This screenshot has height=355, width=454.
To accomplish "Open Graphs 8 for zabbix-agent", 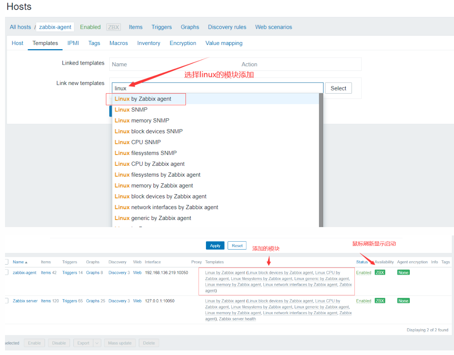I will [93, 272].
